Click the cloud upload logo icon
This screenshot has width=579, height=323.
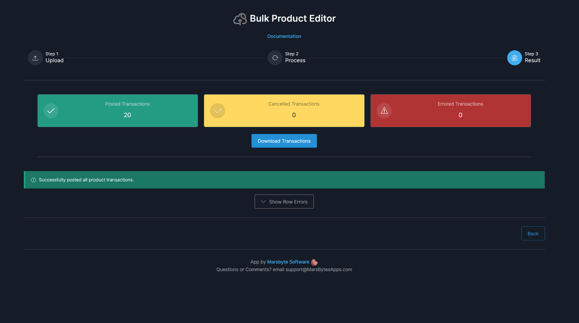click(240, 19)
